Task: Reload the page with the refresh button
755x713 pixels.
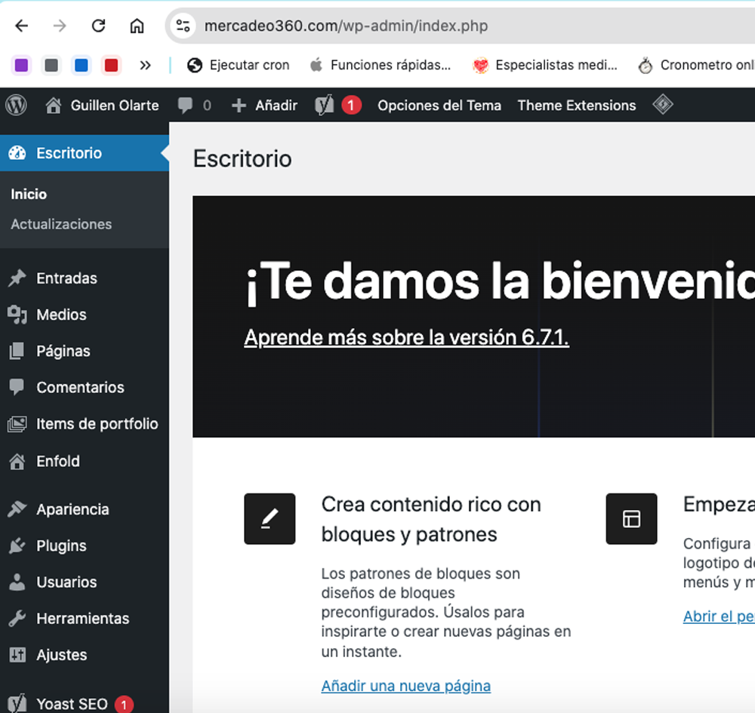Action: tap(98, 26)
